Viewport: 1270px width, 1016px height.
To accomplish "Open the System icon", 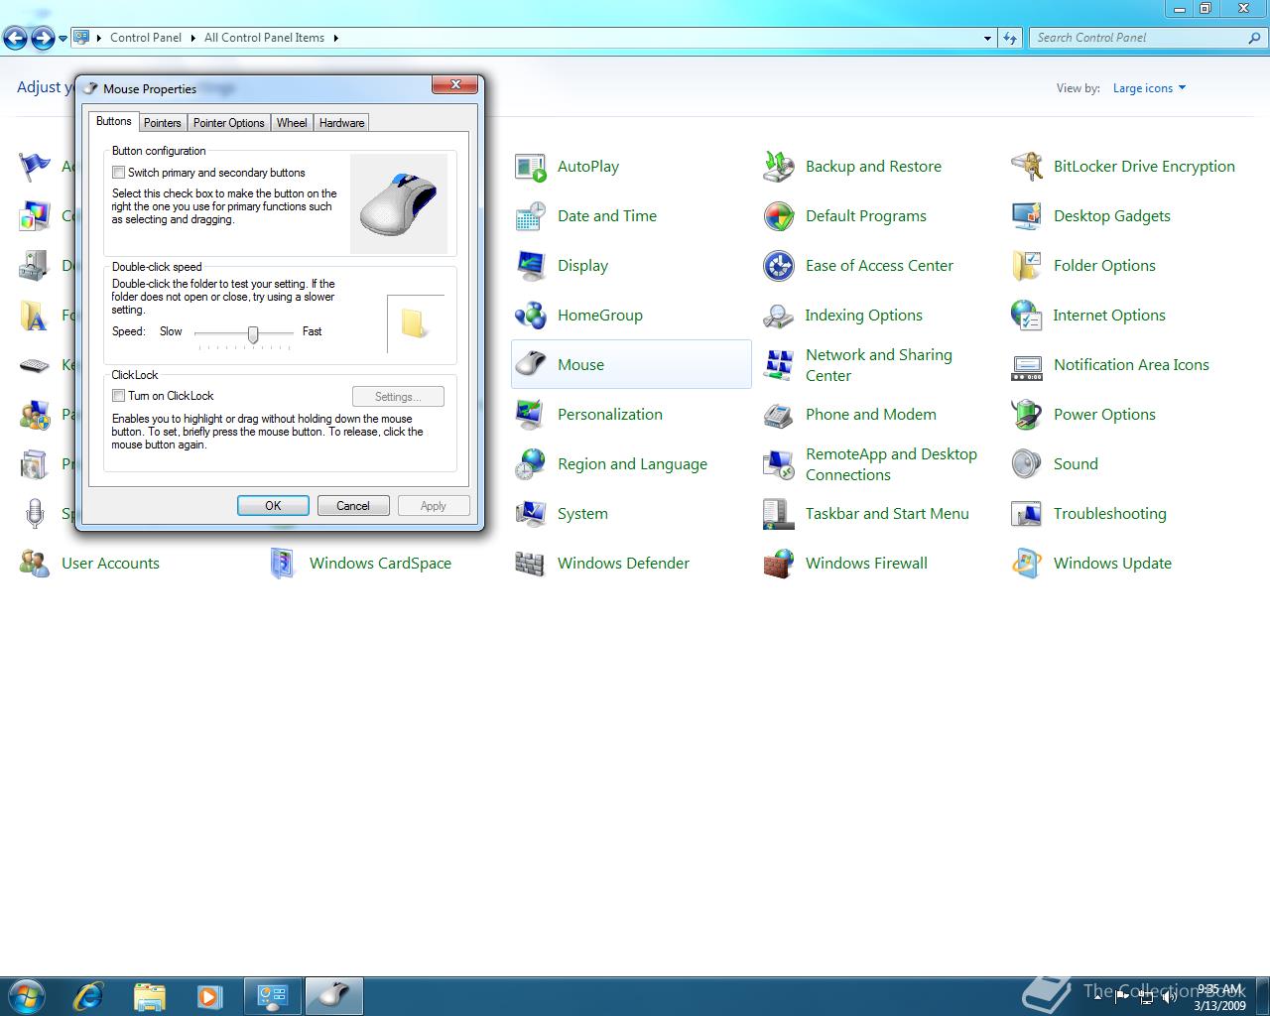I will [530, 514].
